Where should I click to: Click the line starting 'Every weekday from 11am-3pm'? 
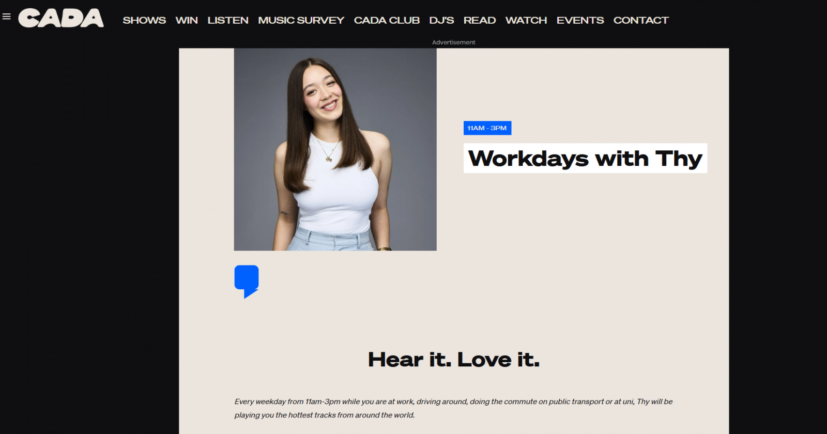tap(453, 401)
